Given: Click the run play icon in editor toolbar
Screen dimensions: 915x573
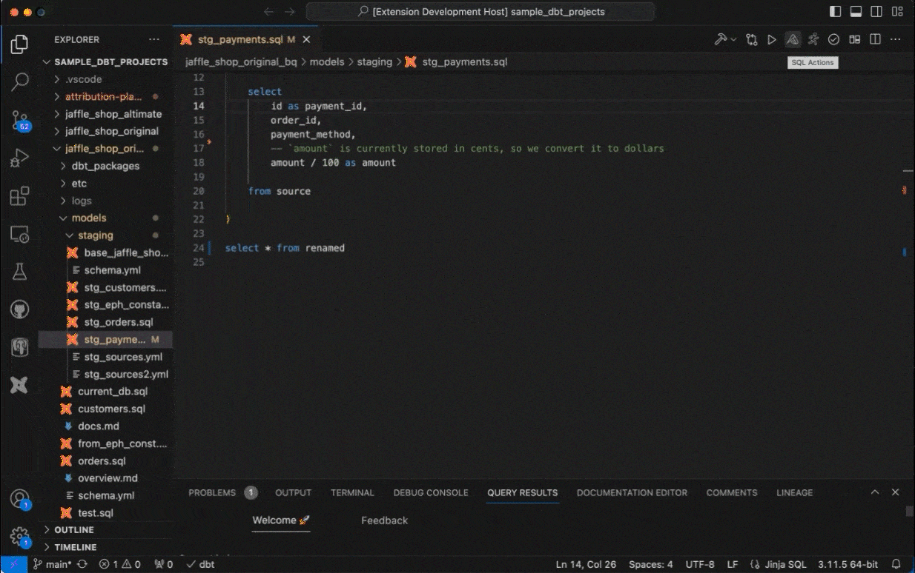Looking at the screenshot, I should pyautogui.click(x=772, y=39).
